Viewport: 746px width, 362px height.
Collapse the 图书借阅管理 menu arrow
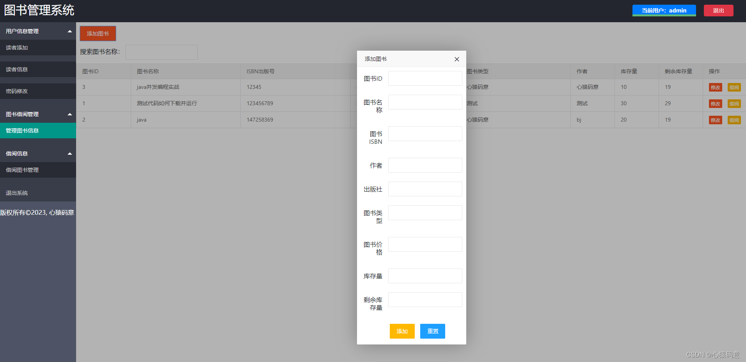pos(70,114)
